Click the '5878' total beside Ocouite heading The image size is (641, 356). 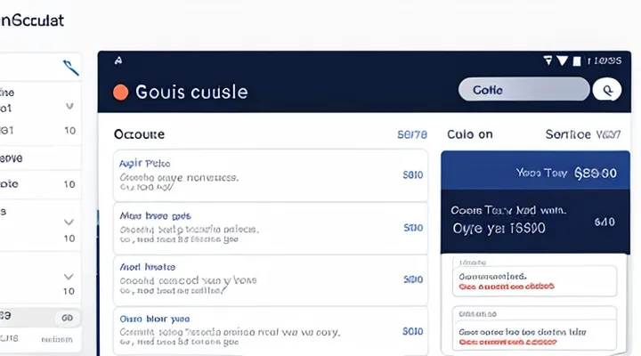tap(411, 135)
